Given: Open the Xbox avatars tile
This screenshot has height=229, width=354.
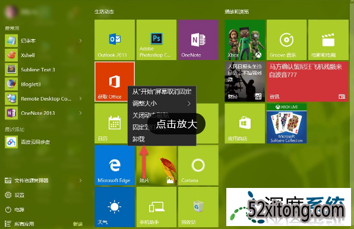Looking at the screenshot, I should click(x=245, y=40).
